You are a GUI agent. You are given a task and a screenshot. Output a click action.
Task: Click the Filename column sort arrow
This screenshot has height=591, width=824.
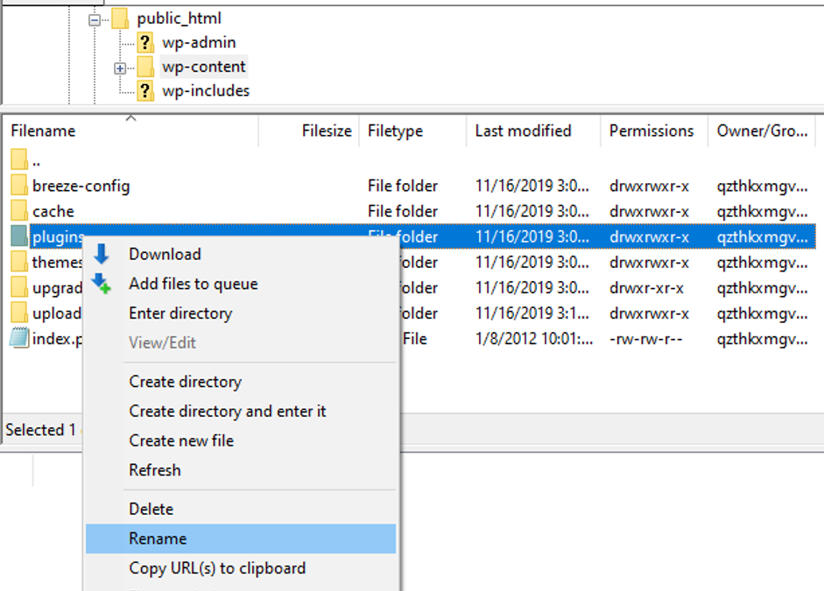[x=130, y=118]
